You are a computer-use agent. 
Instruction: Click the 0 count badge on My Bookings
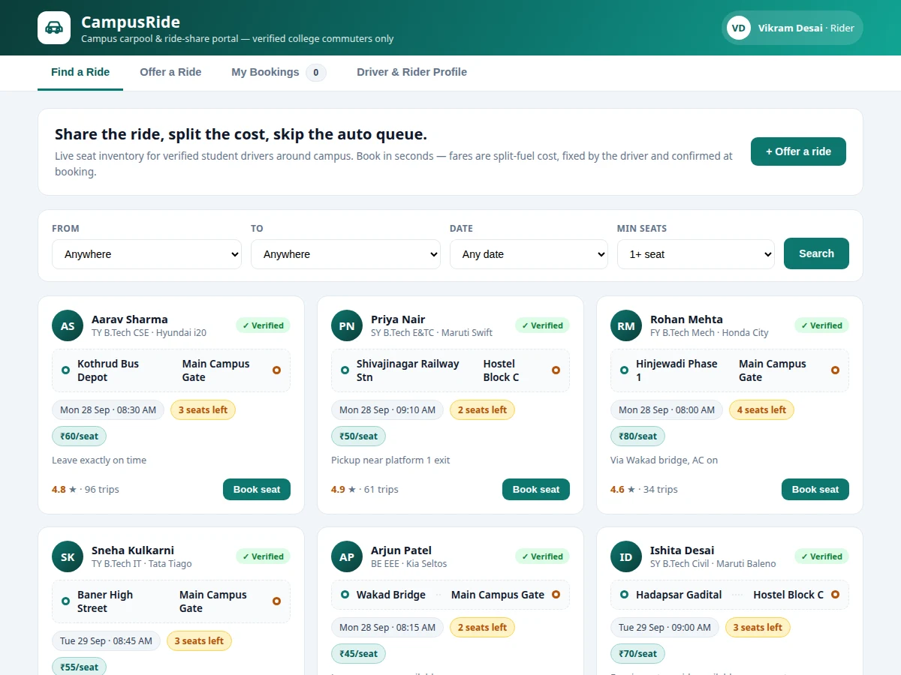[316, 73]
